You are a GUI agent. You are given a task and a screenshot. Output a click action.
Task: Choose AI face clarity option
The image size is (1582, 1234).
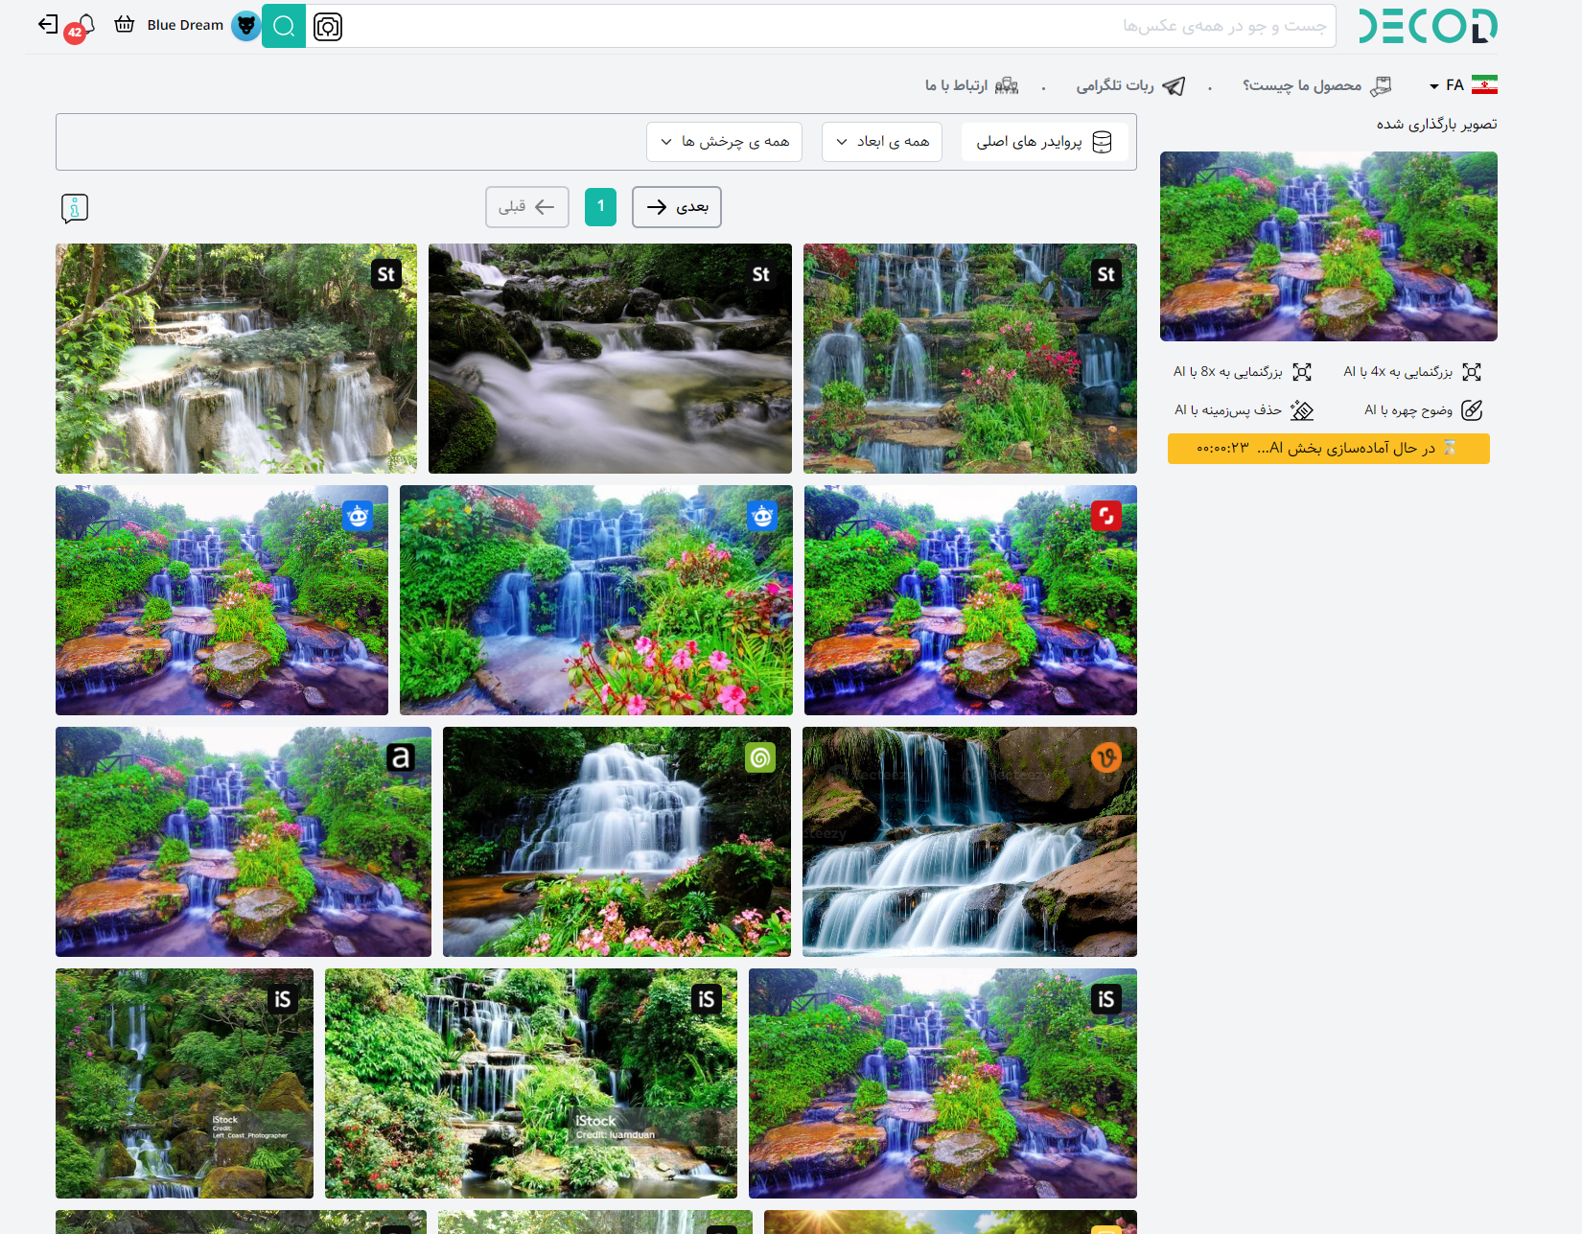click(x=1423, y=410)
